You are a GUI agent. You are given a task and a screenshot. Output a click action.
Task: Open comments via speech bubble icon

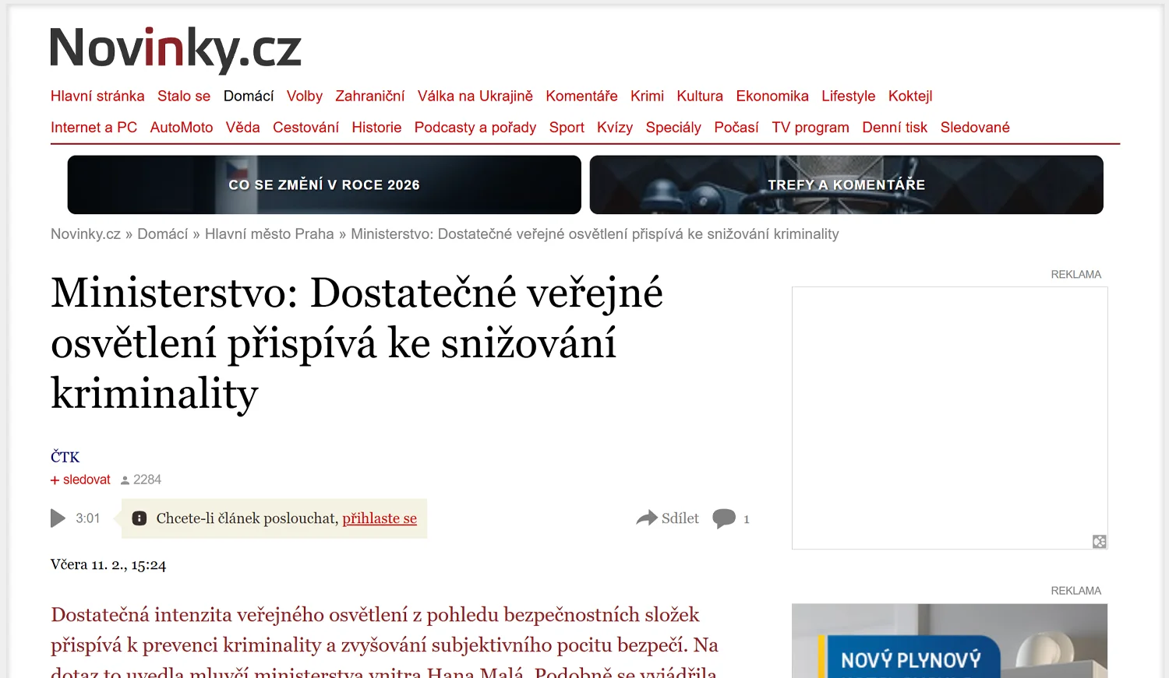click(724, 518)
